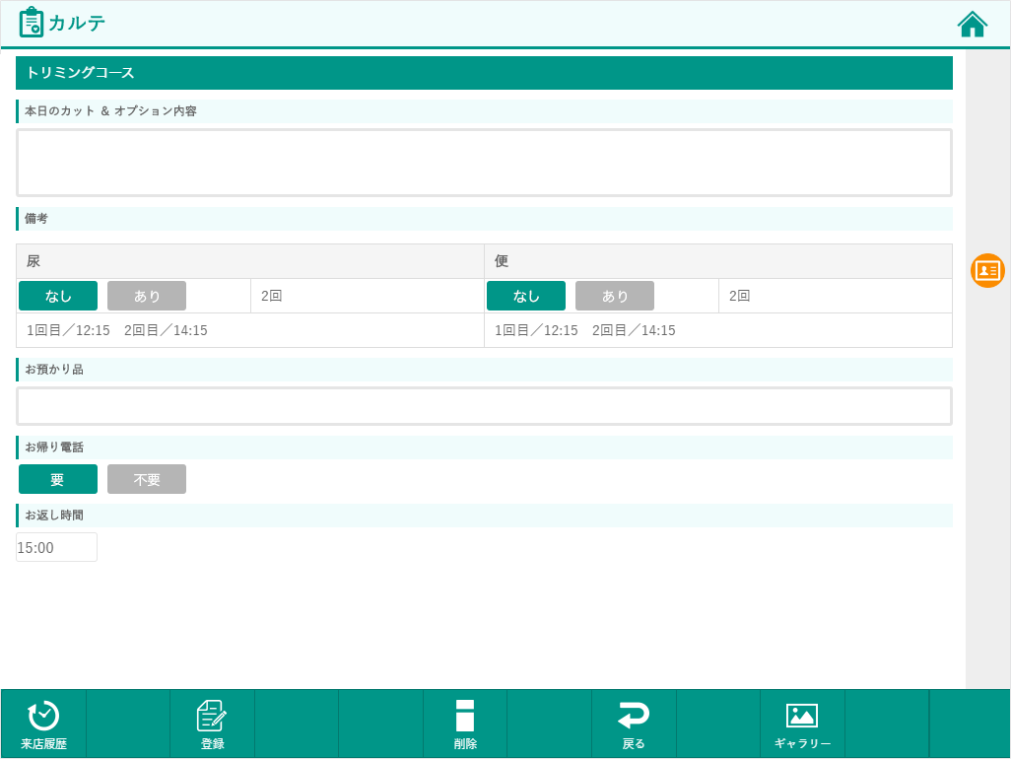Set お帰り電話 to 要
The height and width of the screenshot is (759, 1011).
pos(58,479)
